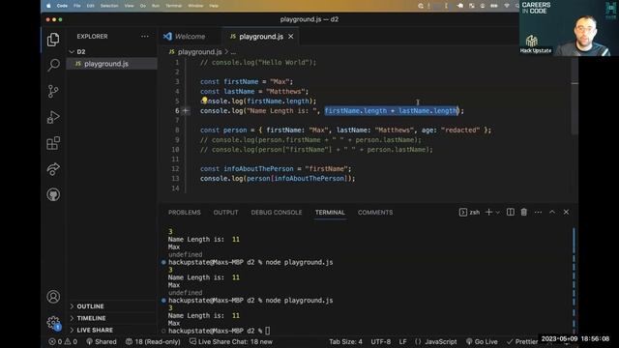Kill terminal with trash icon
The height and width of the screenshot is (348, 619).
click(524, 213)
